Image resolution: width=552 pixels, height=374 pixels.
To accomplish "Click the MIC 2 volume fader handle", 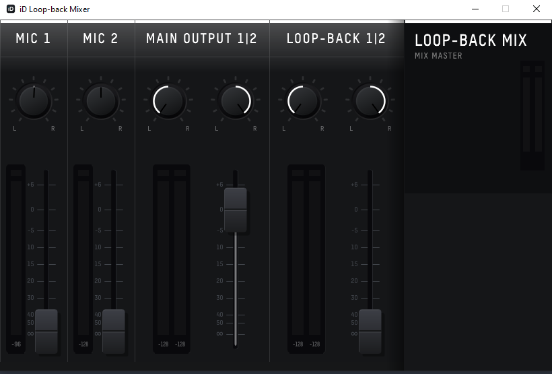I will pos(113,332).
